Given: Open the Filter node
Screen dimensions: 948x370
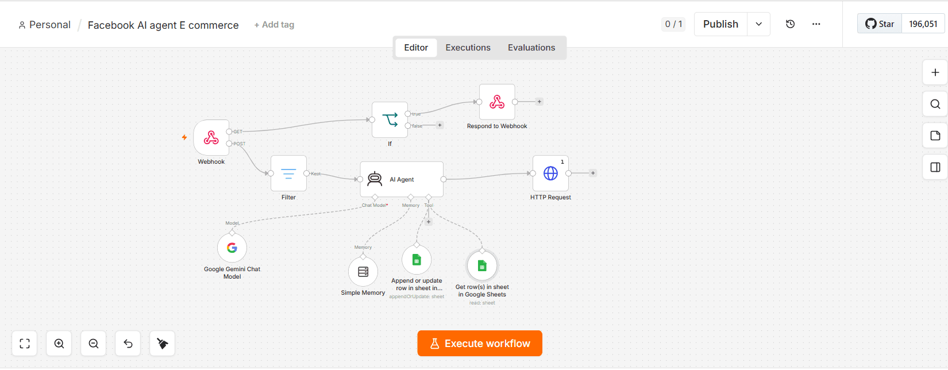Looking at the screenshot, I should pyautogui.click(x=288, y=173).
